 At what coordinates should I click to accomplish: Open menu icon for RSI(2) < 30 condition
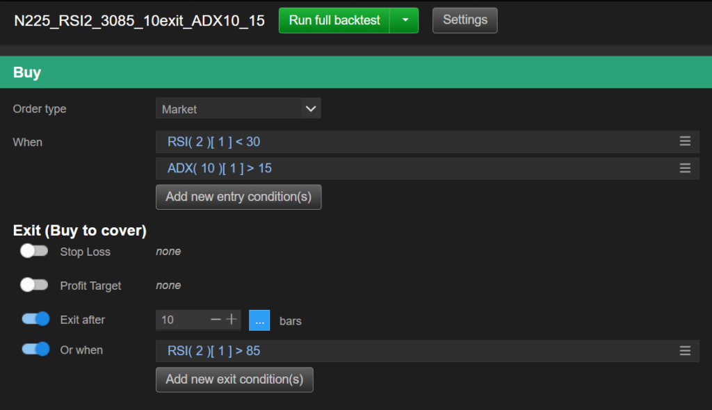[x=685, y=142]
